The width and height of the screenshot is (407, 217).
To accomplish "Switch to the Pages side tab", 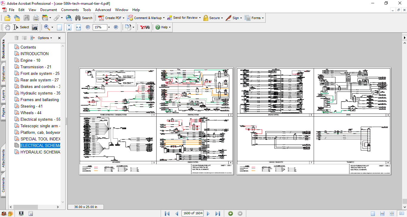I will 3,112.
